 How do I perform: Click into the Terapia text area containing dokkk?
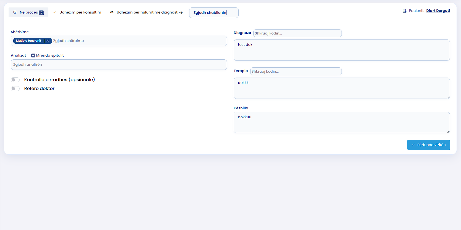click(x=342, y=88)
